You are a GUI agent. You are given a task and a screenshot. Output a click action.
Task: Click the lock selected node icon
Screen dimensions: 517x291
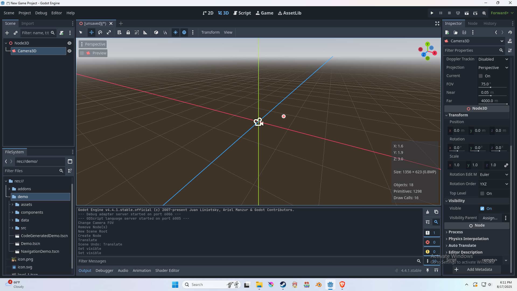click(x=128, y=32)
